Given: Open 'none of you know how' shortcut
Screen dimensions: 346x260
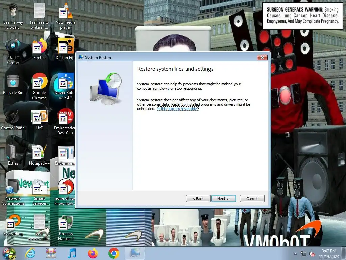Looking at the screenshot, I should click(66, 192).
